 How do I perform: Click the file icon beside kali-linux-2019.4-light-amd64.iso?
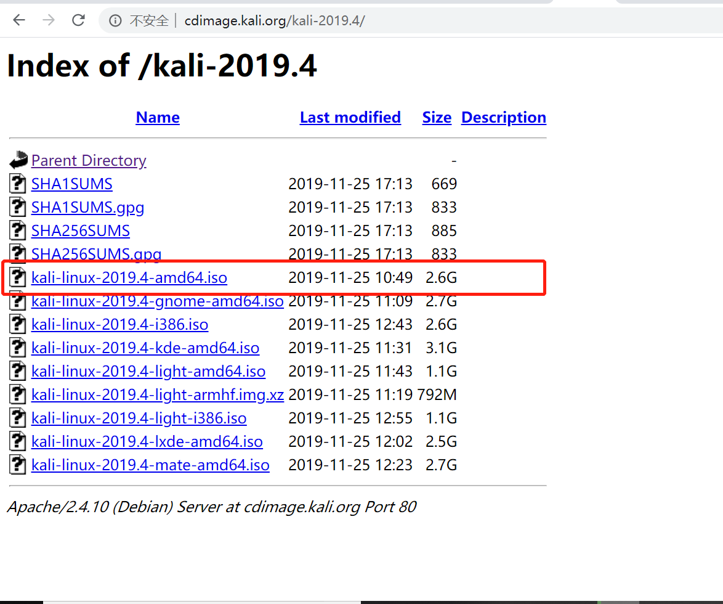tap(17, 370)
